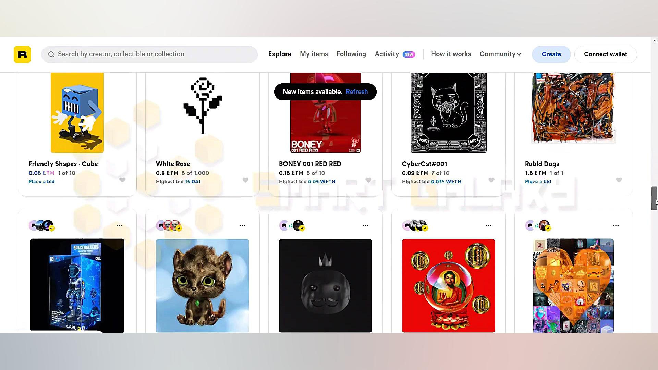
Task: Expand the Community dropdown menu
Action: point(500,54)
